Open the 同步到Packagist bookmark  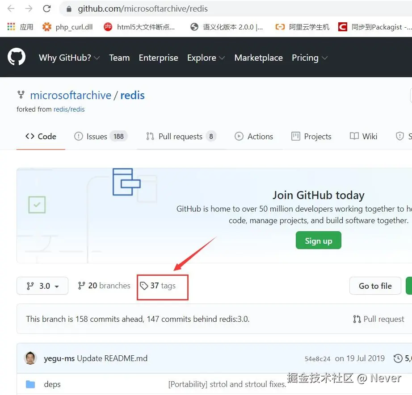coord(375,27)
